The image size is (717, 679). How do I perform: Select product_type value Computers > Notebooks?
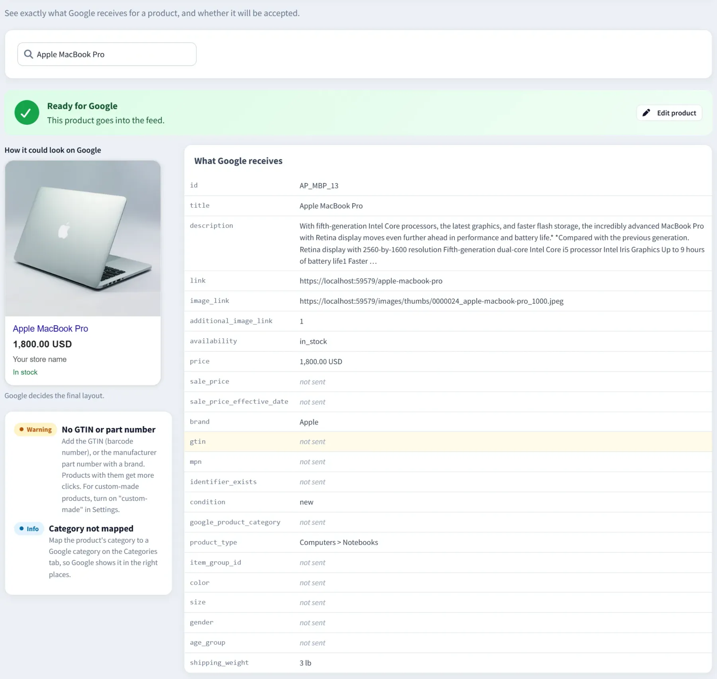339,542
